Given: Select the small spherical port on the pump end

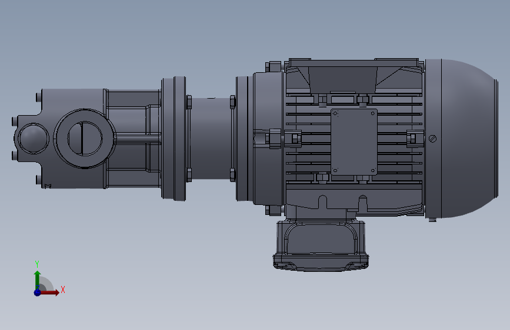Looking at the screenshot, I should click(33, 139).
